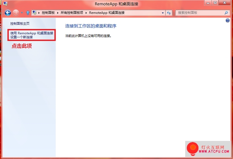Expand the arrow after 控制面板 breadcrumb
This screenshot has height=159, width=233.
[x=58, y=13]
